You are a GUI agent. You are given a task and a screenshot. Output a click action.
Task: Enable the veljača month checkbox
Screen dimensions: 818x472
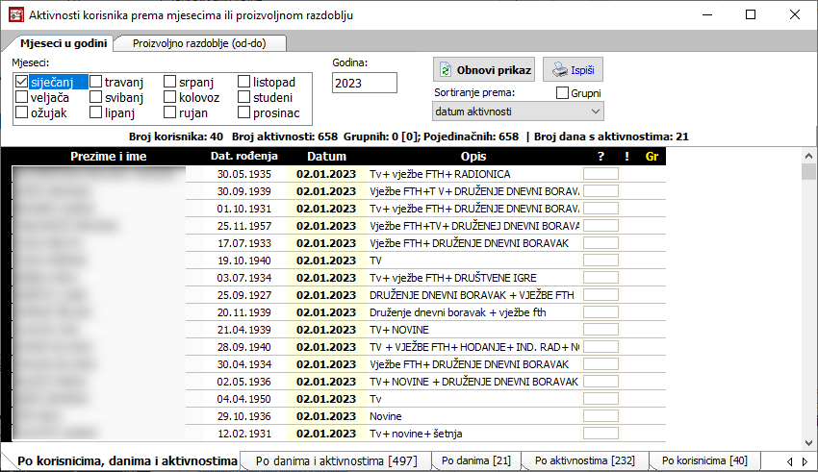[x=22, y=98]
